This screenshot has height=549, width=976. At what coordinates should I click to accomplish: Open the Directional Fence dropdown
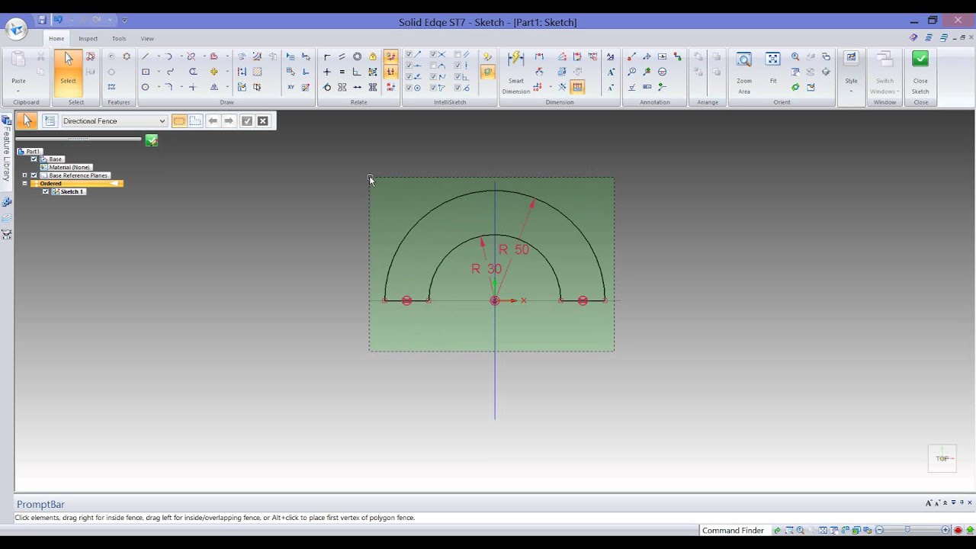click(x=162, y=120)
